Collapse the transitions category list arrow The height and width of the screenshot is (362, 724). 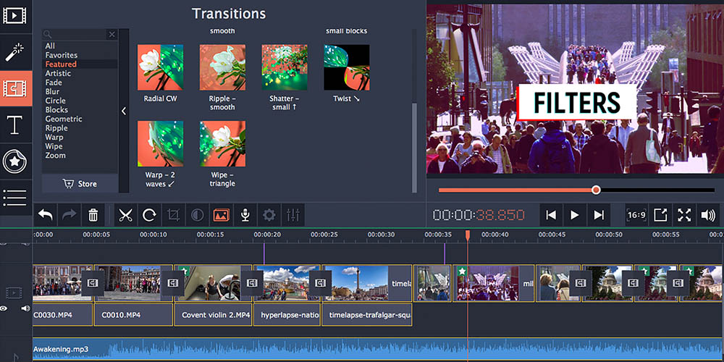[x=124, y=111]
